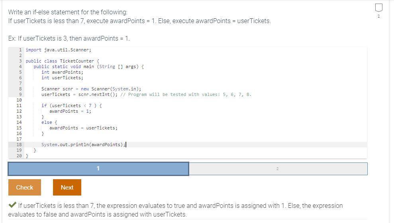The width and height of the screenshot is (394, 223).
Task: Click the completion badge icon top right
Action: click(x=379, y=8)
